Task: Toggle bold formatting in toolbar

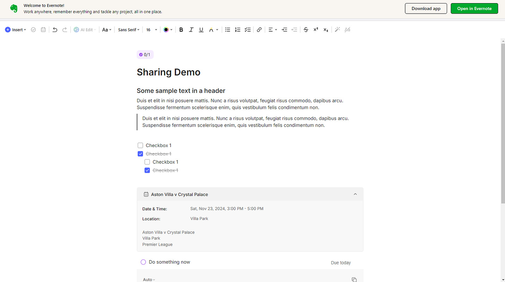Action: click(181, 30)
